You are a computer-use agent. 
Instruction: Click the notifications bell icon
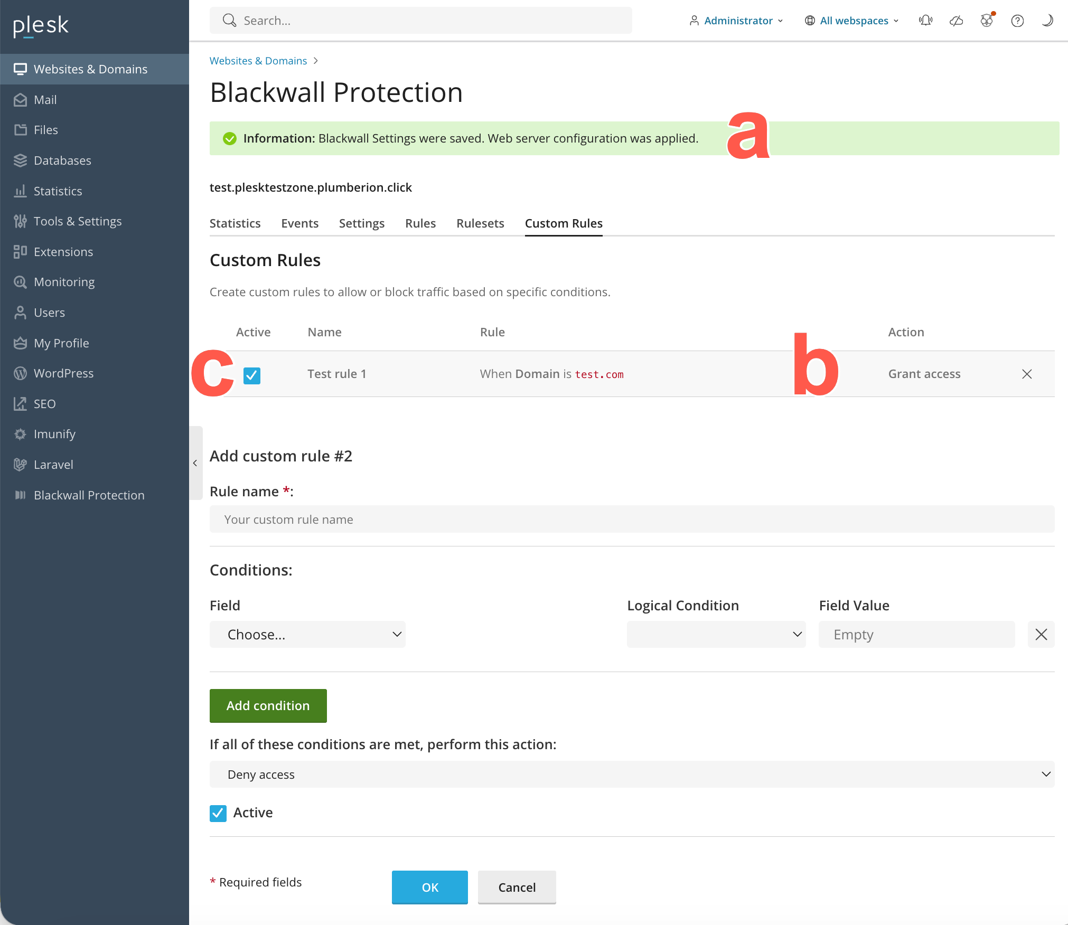coord(925,21)
